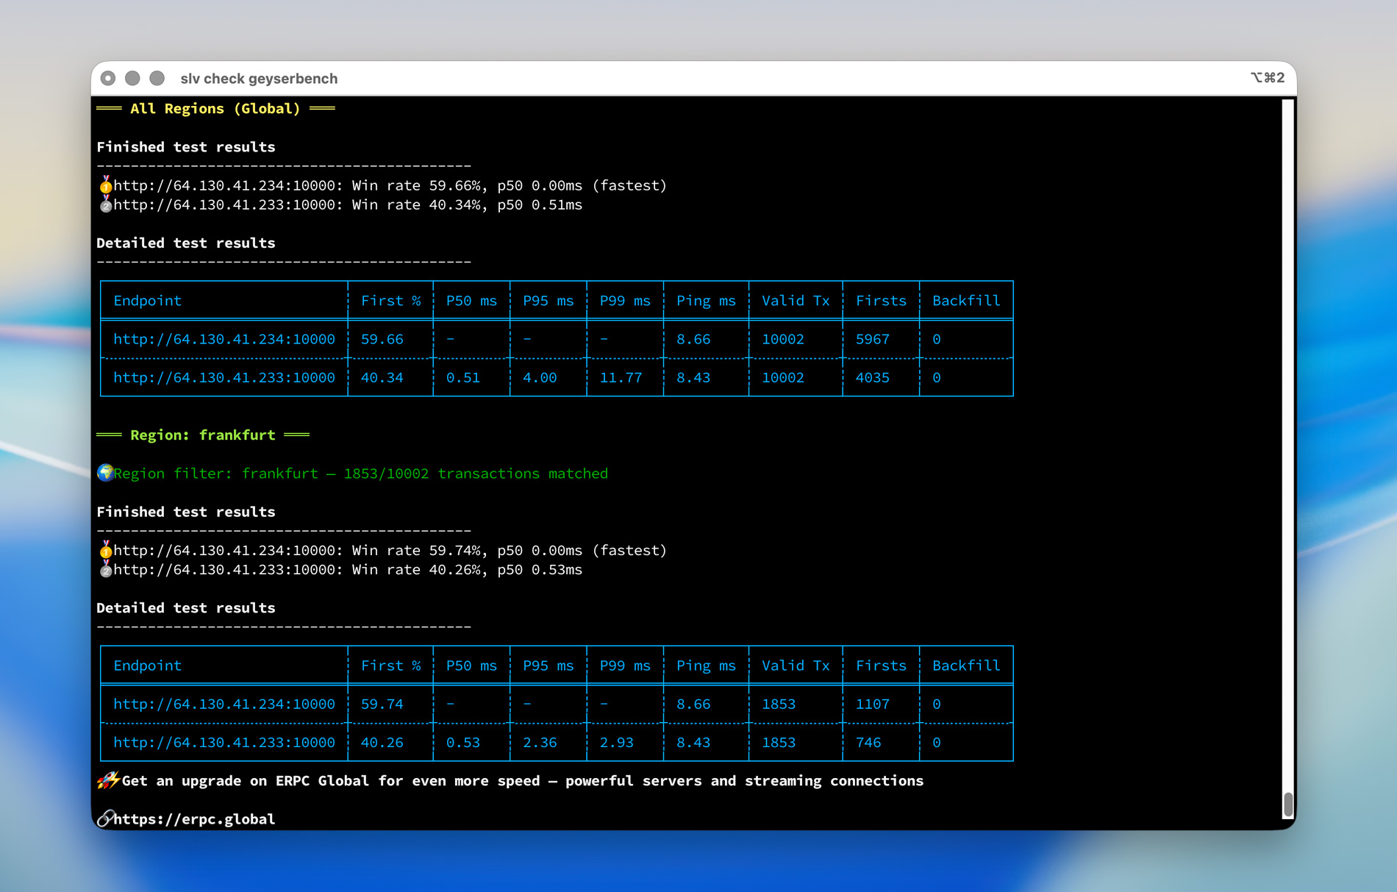The width and height of the screenshot is (1397, 892).
Task: Click the rocket icon in the ERPC upgrade message
Action: click(107, 780)
